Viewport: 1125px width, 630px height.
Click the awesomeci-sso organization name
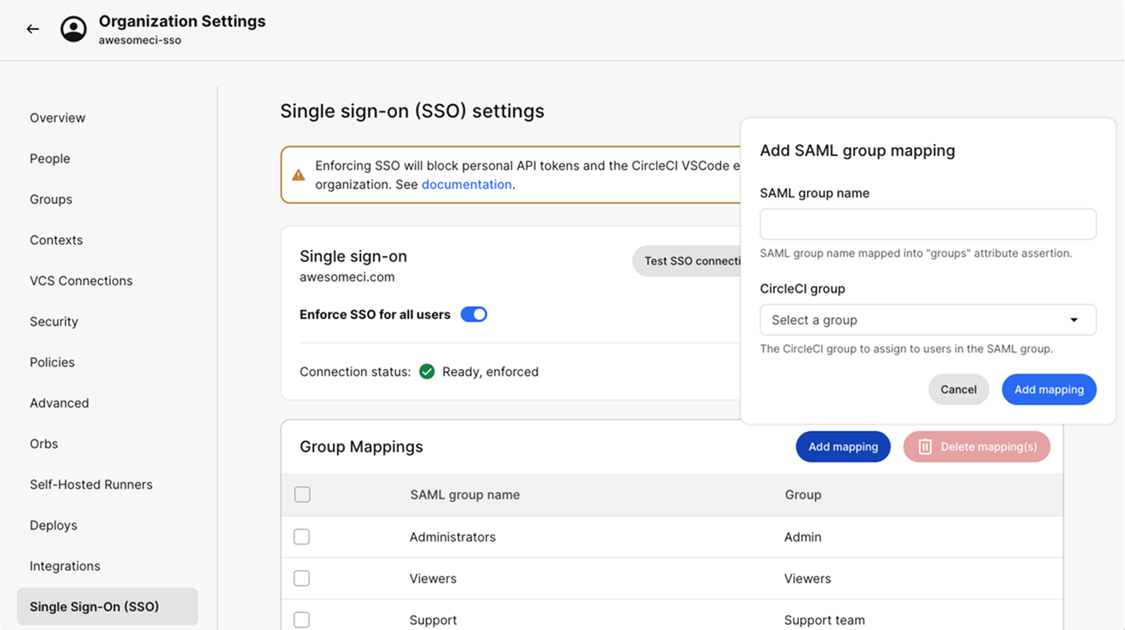pyautogui.click(x=139, y=40)
